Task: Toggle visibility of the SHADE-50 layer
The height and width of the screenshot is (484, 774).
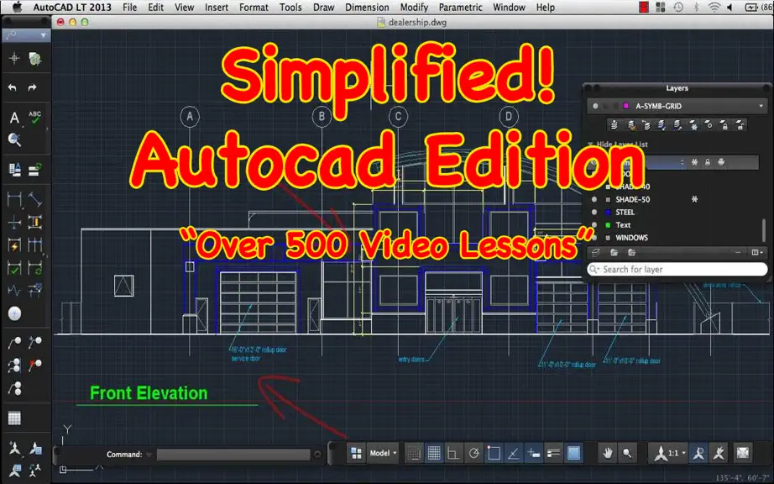Action: coord(594,199)
